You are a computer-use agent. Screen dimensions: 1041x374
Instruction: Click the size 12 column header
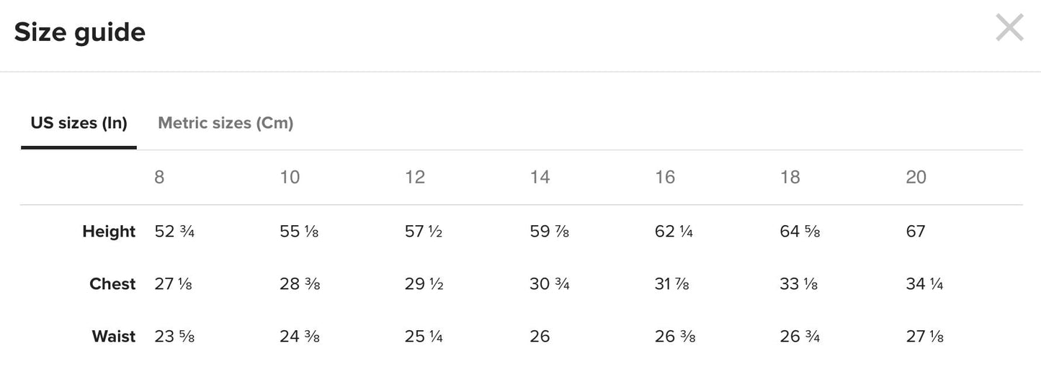(415, 178)
